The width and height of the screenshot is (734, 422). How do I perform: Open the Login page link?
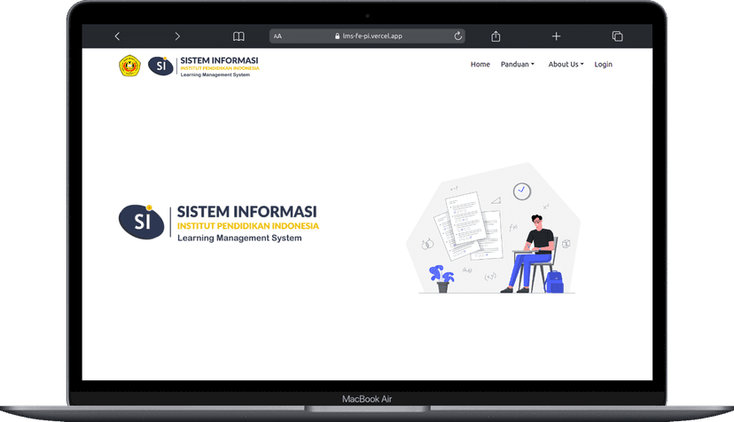click(604, 64)
